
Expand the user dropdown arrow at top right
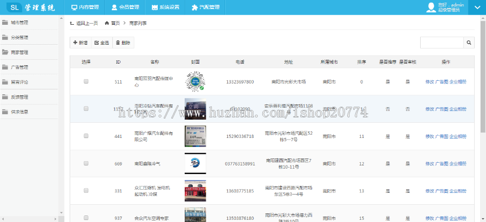477,8
